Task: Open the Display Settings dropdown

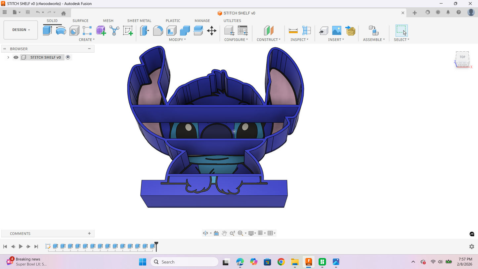Action: click(252, 233)
